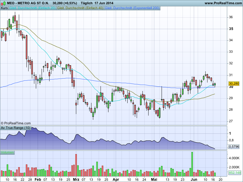
Task: Click the MEO - METRO AG ST O.N. title
Action: coord(28,3)
